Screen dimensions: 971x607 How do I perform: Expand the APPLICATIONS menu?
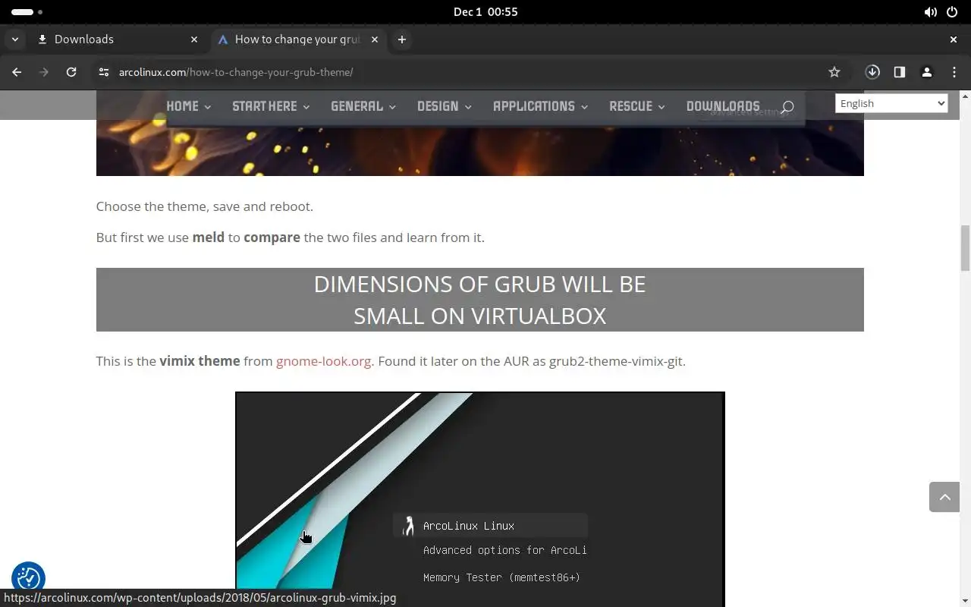tap(541, 106)
